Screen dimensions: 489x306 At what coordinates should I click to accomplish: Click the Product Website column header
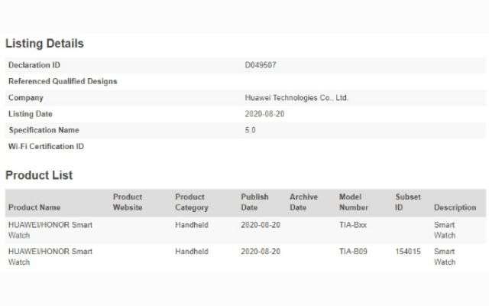(128, 202)
